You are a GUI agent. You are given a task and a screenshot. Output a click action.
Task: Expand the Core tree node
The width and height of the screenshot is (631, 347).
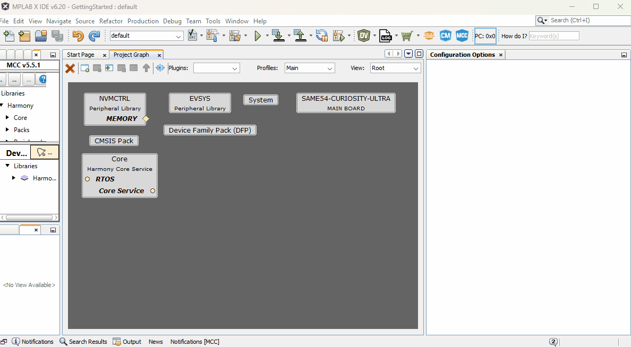pyautogui.click(x=7, y=117)
